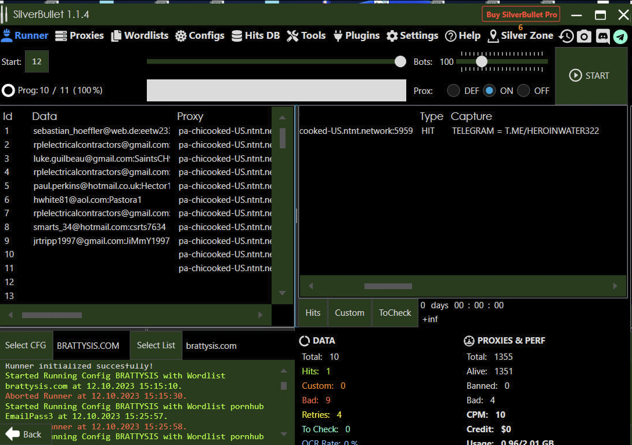Image resolution: width=632 pixels, height=445 pixels.
Task: Click the Bots count slider handle
Action: (x=481, y=61)
